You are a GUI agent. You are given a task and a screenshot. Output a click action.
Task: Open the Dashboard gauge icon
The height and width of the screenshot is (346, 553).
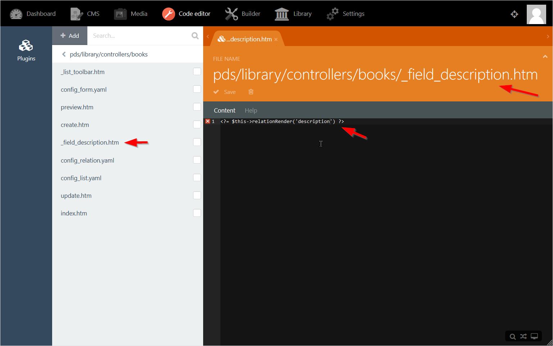click(16, 14)
